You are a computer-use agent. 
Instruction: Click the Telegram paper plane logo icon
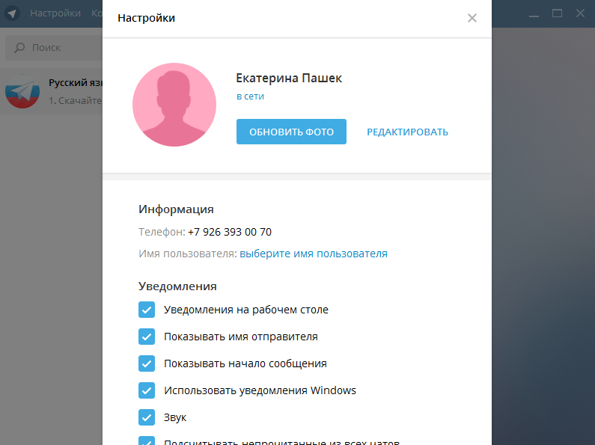pyautogui.click(x=13, y=13)
